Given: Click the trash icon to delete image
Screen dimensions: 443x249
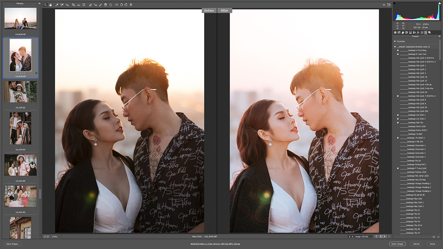Looking at the screenshot, I should (131, 5).
